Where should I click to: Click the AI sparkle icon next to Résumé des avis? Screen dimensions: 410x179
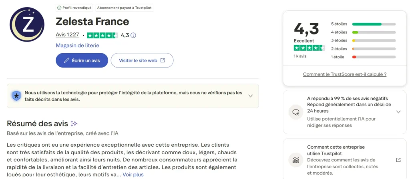[x=74, y=123]
